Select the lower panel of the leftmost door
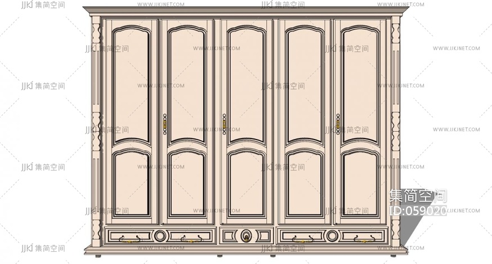The image size is (492, 264). pos(132,183)
